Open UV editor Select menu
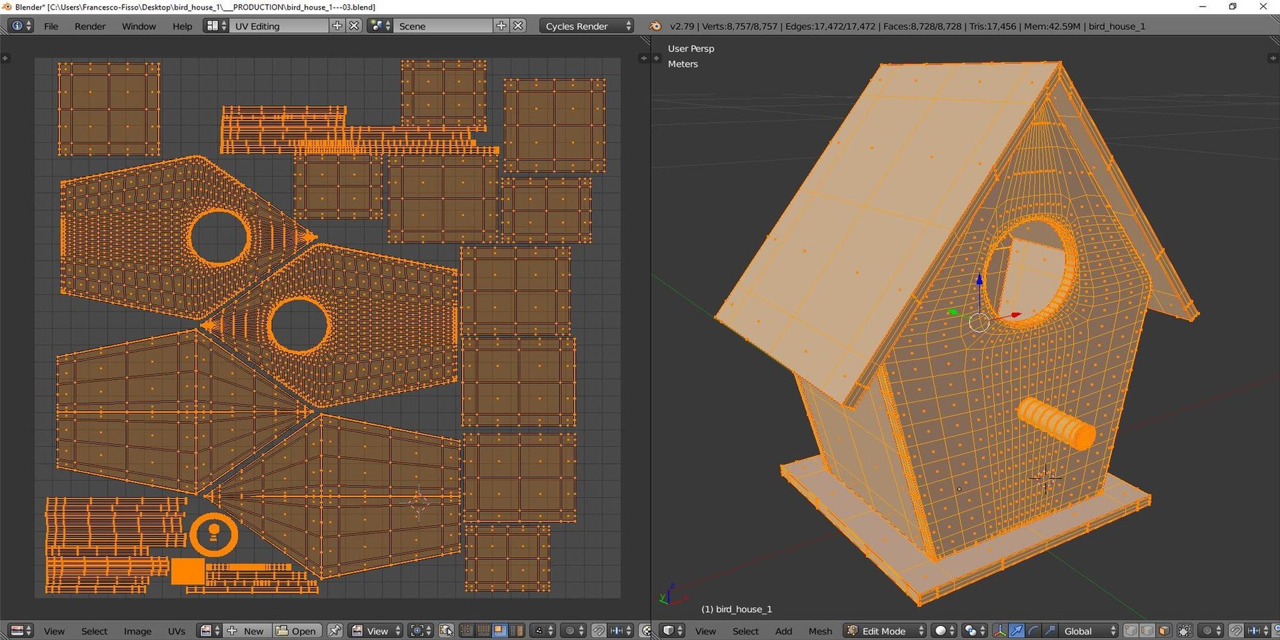The image size is (1280, 640). pyautogui.click(x=94, y=631)
